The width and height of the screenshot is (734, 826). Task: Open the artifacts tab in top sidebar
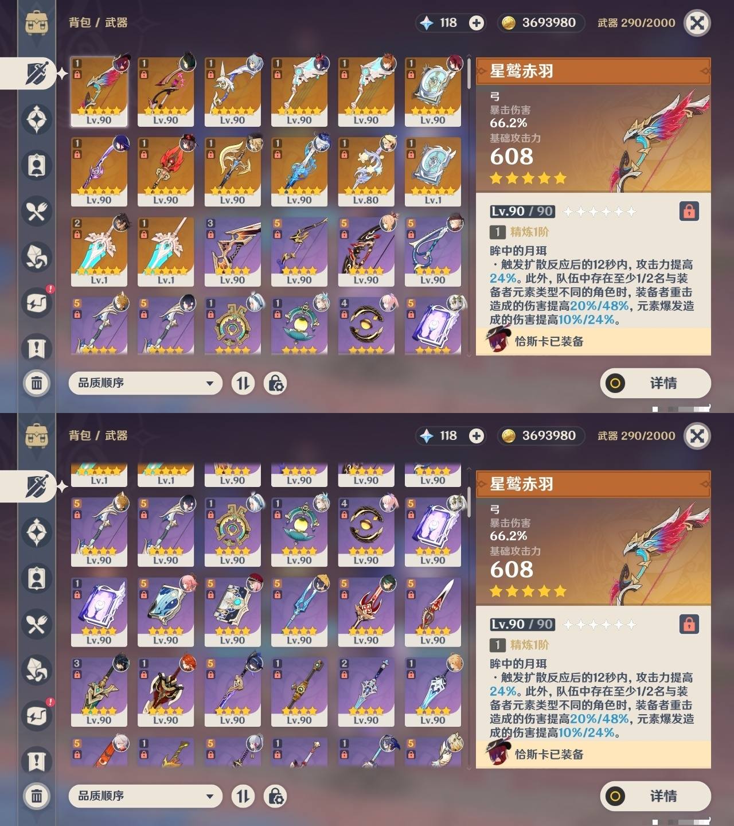tap(37, 119)
